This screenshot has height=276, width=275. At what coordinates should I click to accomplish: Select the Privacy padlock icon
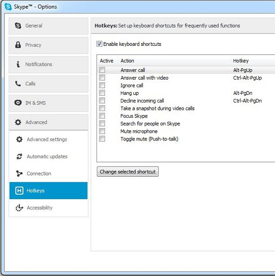18,45
